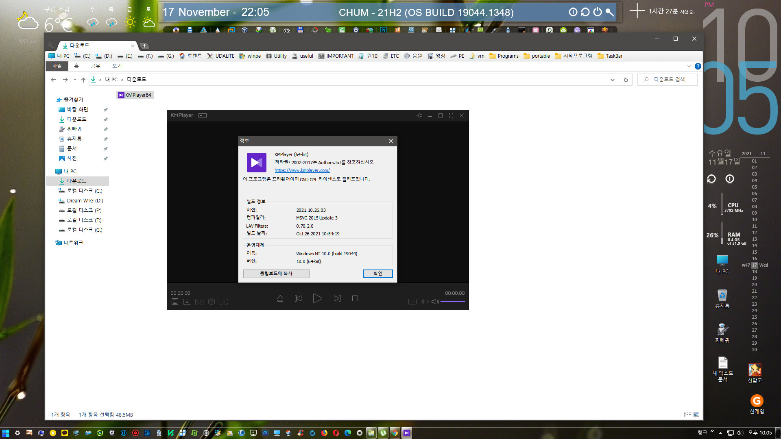781x439 pixels.
Task: Click the next track button in KMPlayer
Action: click(337, 298)
